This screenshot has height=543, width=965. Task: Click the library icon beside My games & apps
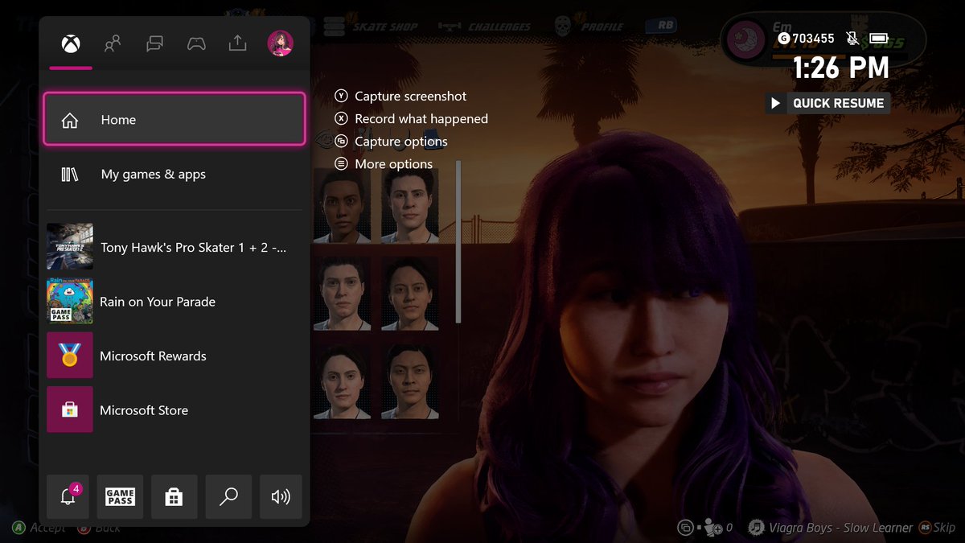coord(70,175)
